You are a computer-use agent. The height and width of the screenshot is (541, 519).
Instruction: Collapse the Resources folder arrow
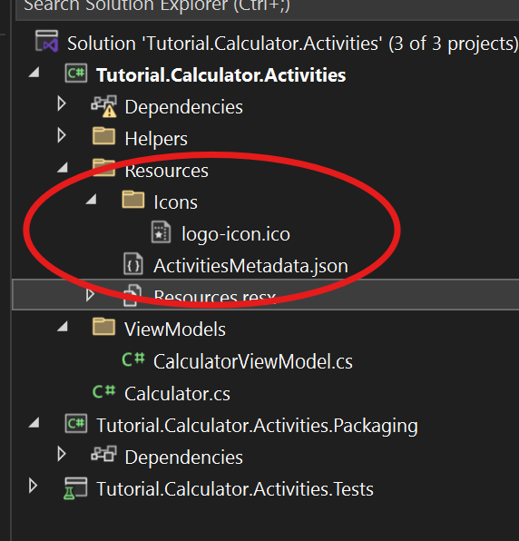pyautogui.click(x=63, y=168)
